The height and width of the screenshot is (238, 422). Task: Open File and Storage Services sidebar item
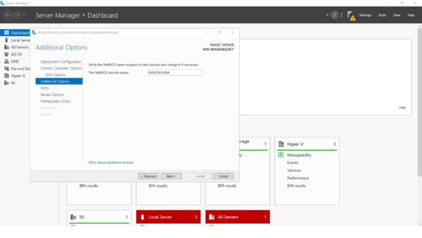[16, 69]
